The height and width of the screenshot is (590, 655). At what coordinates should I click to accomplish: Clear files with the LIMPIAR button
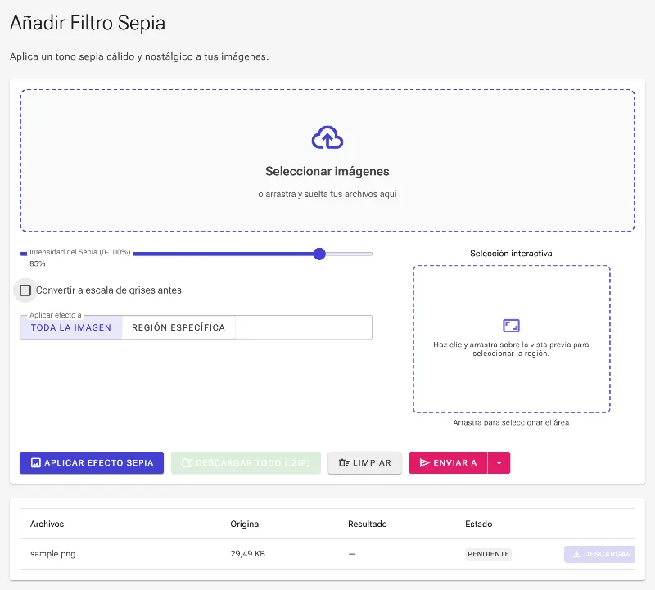(x=364, y=462)
